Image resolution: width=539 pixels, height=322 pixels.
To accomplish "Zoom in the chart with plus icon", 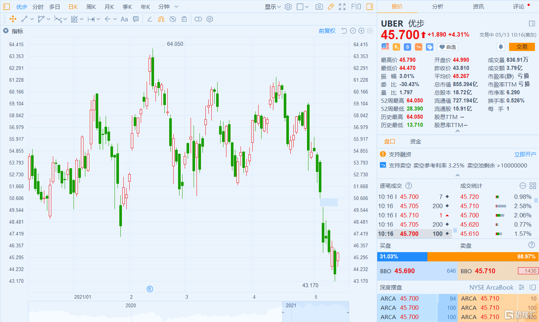I will tap(361, 31).
